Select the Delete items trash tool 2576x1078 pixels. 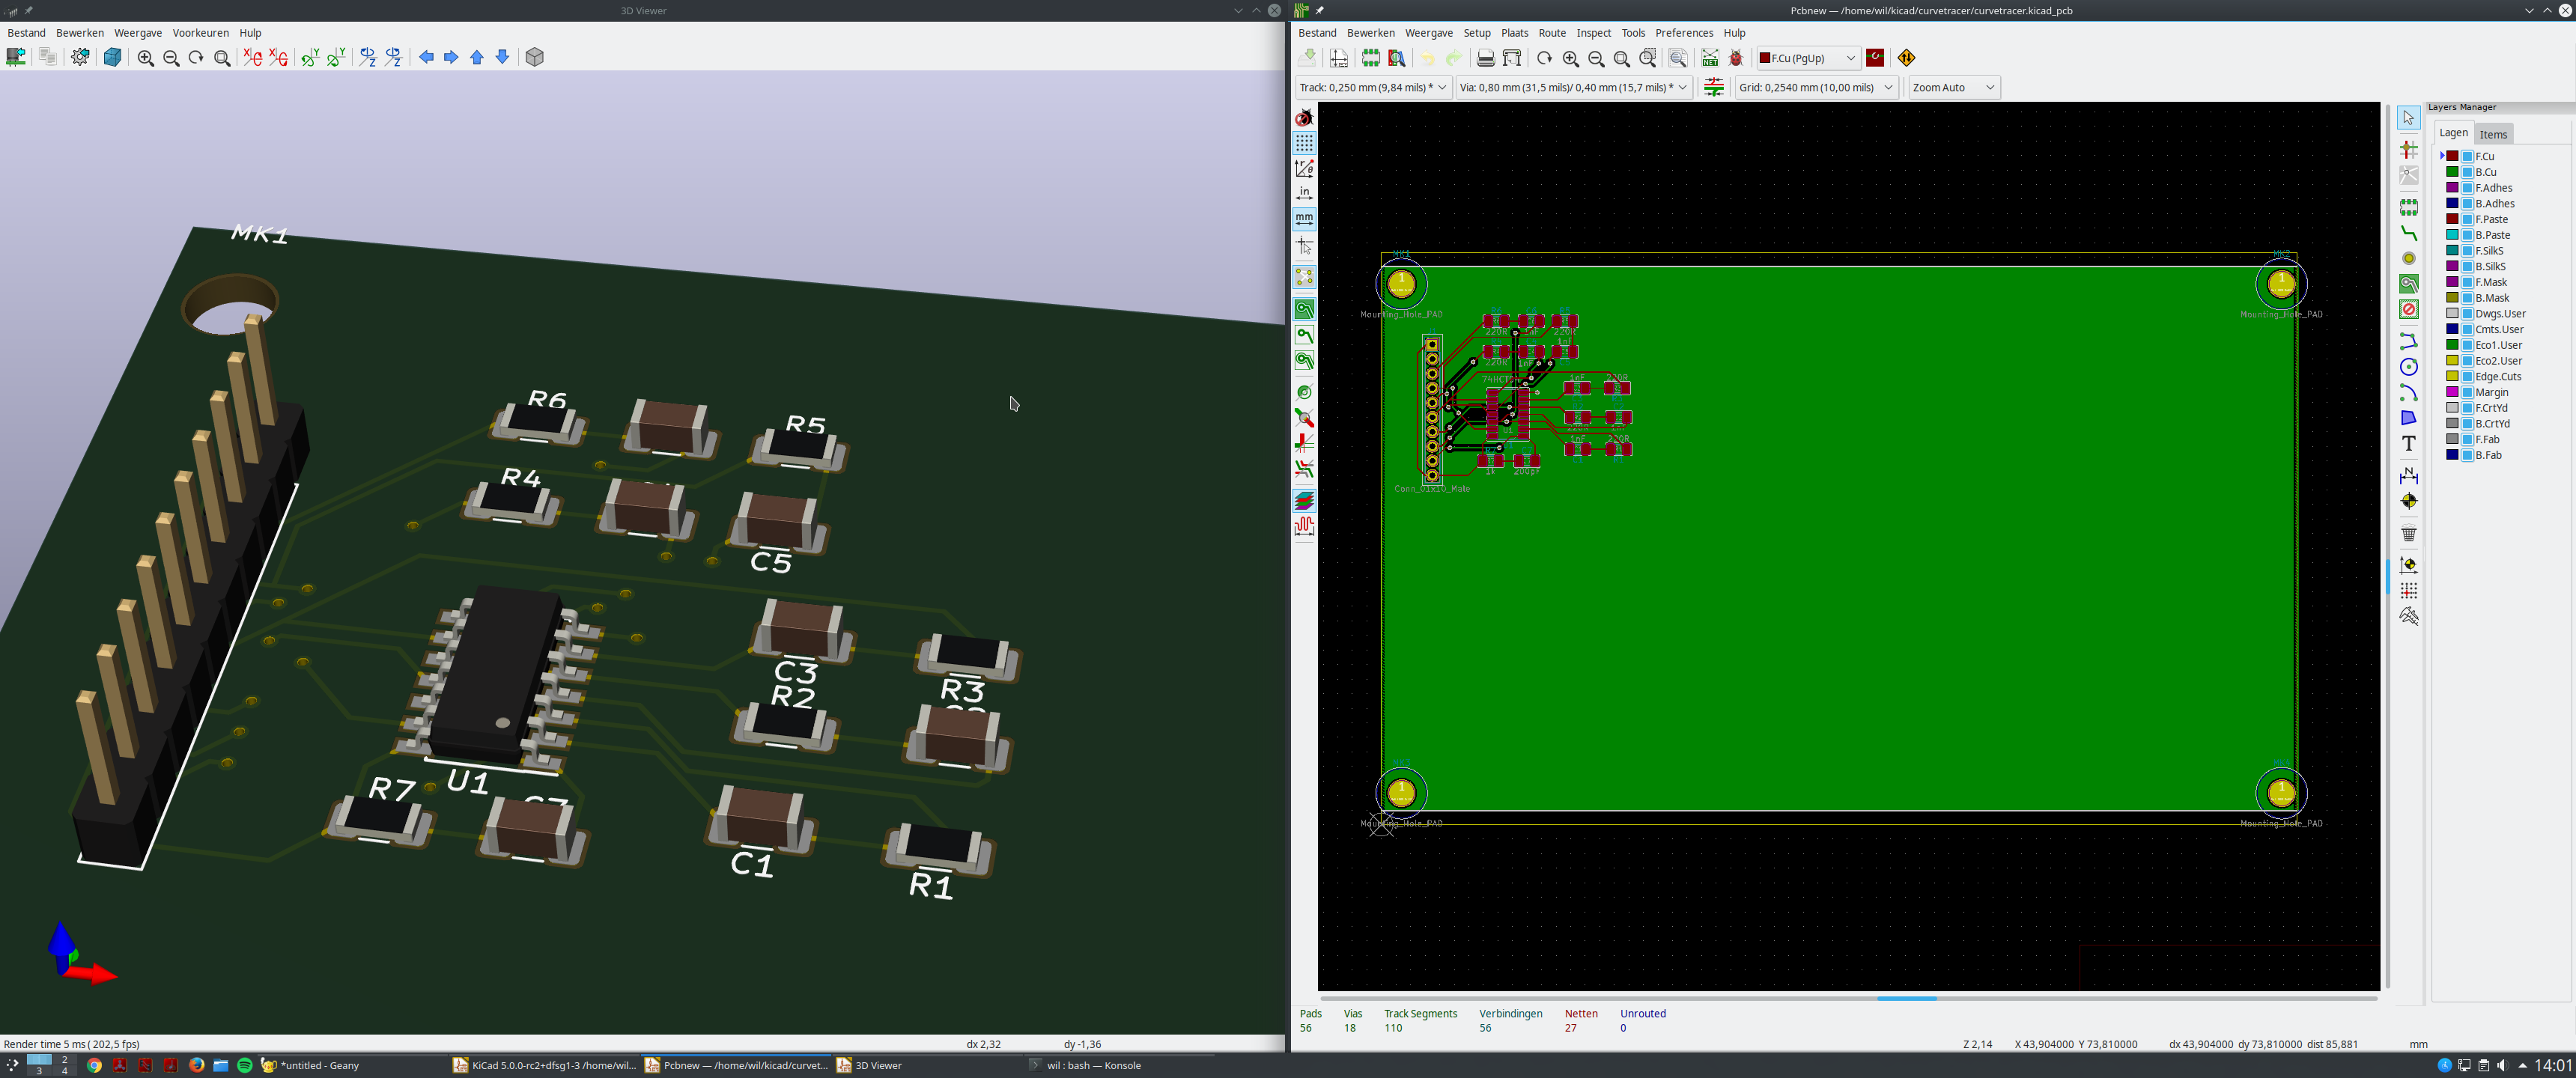[2409, 533]
